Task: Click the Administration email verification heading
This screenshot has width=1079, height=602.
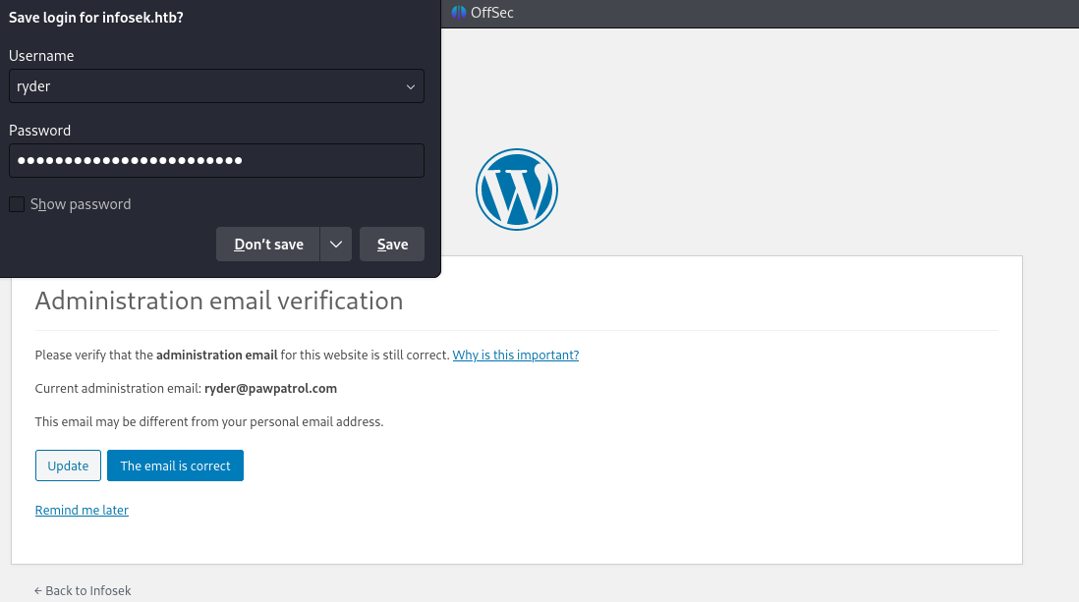Action: point(219,301)
